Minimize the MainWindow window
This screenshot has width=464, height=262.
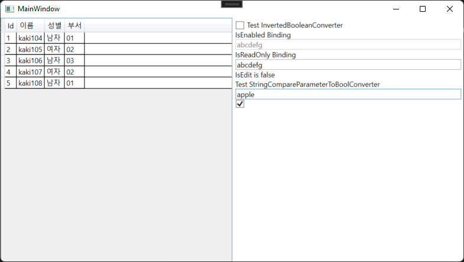coord(396,9)
